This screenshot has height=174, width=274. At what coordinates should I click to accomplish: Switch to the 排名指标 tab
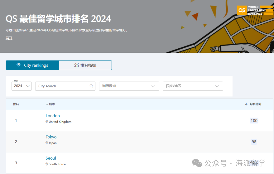point(85,65)
